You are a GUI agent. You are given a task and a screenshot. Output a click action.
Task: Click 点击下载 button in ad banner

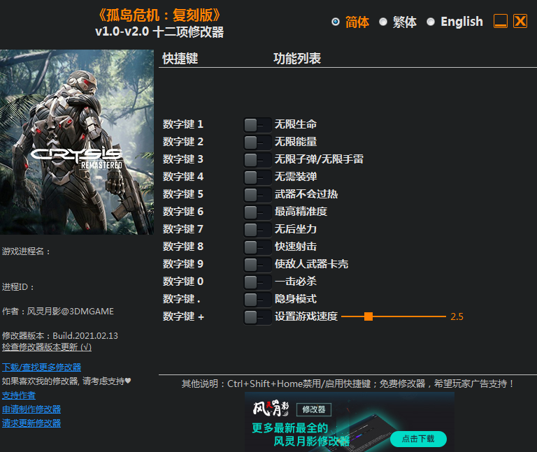[418, 439]
